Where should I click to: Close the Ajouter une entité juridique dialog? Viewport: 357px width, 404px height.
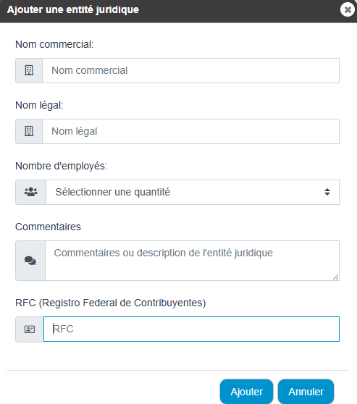(348, 10)
